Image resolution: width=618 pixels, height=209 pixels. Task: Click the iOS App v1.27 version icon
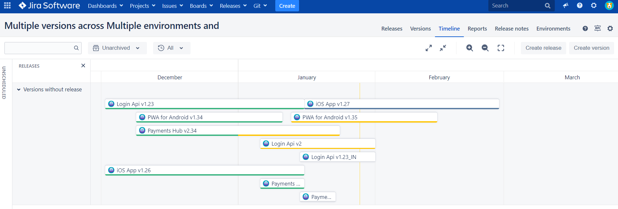310,104
